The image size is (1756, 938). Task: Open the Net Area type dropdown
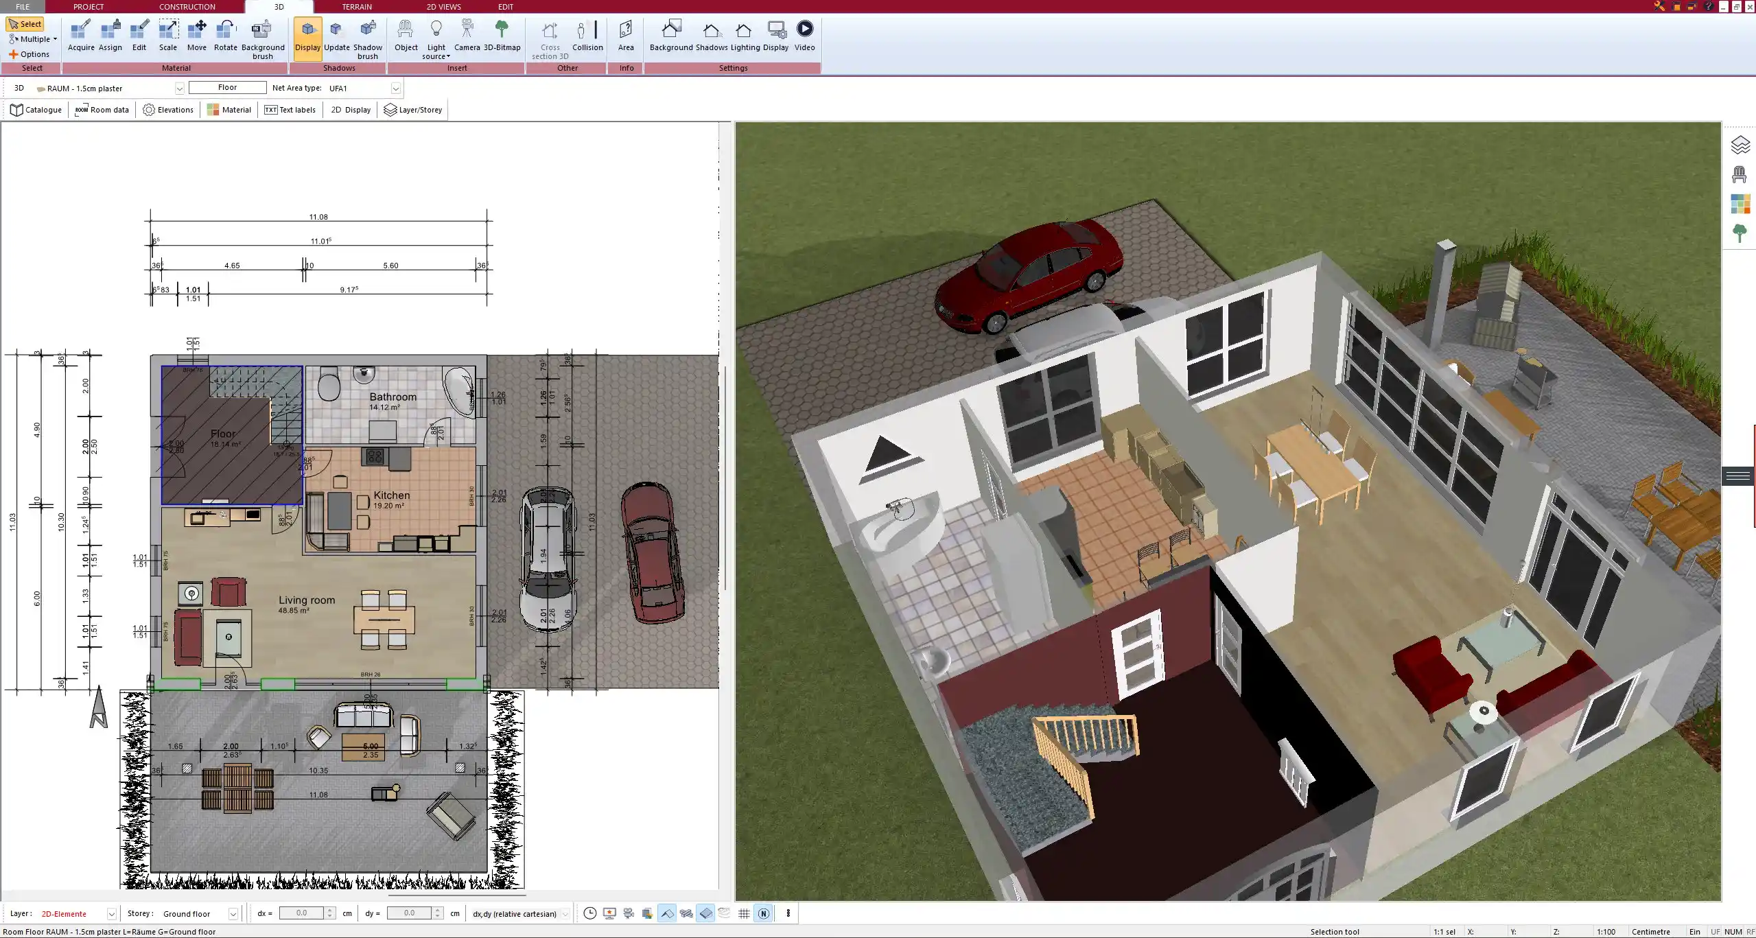point(395,88)
